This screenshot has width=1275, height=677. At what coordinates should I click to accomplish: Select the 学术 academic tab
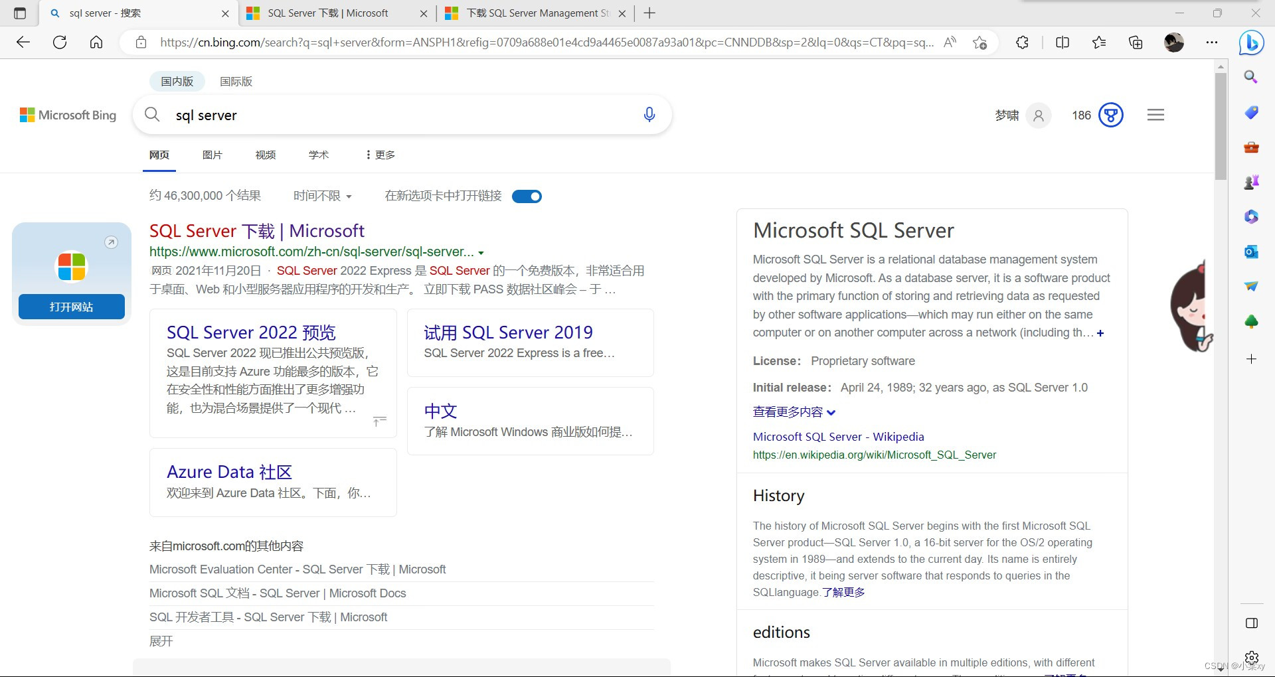(x=319, y=155)
